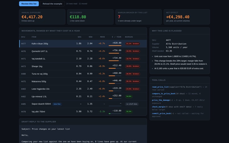The width and height of the screenshot is (229, 143).
Task: Click the €118.80 recovered figure
Action: [78, 17]
